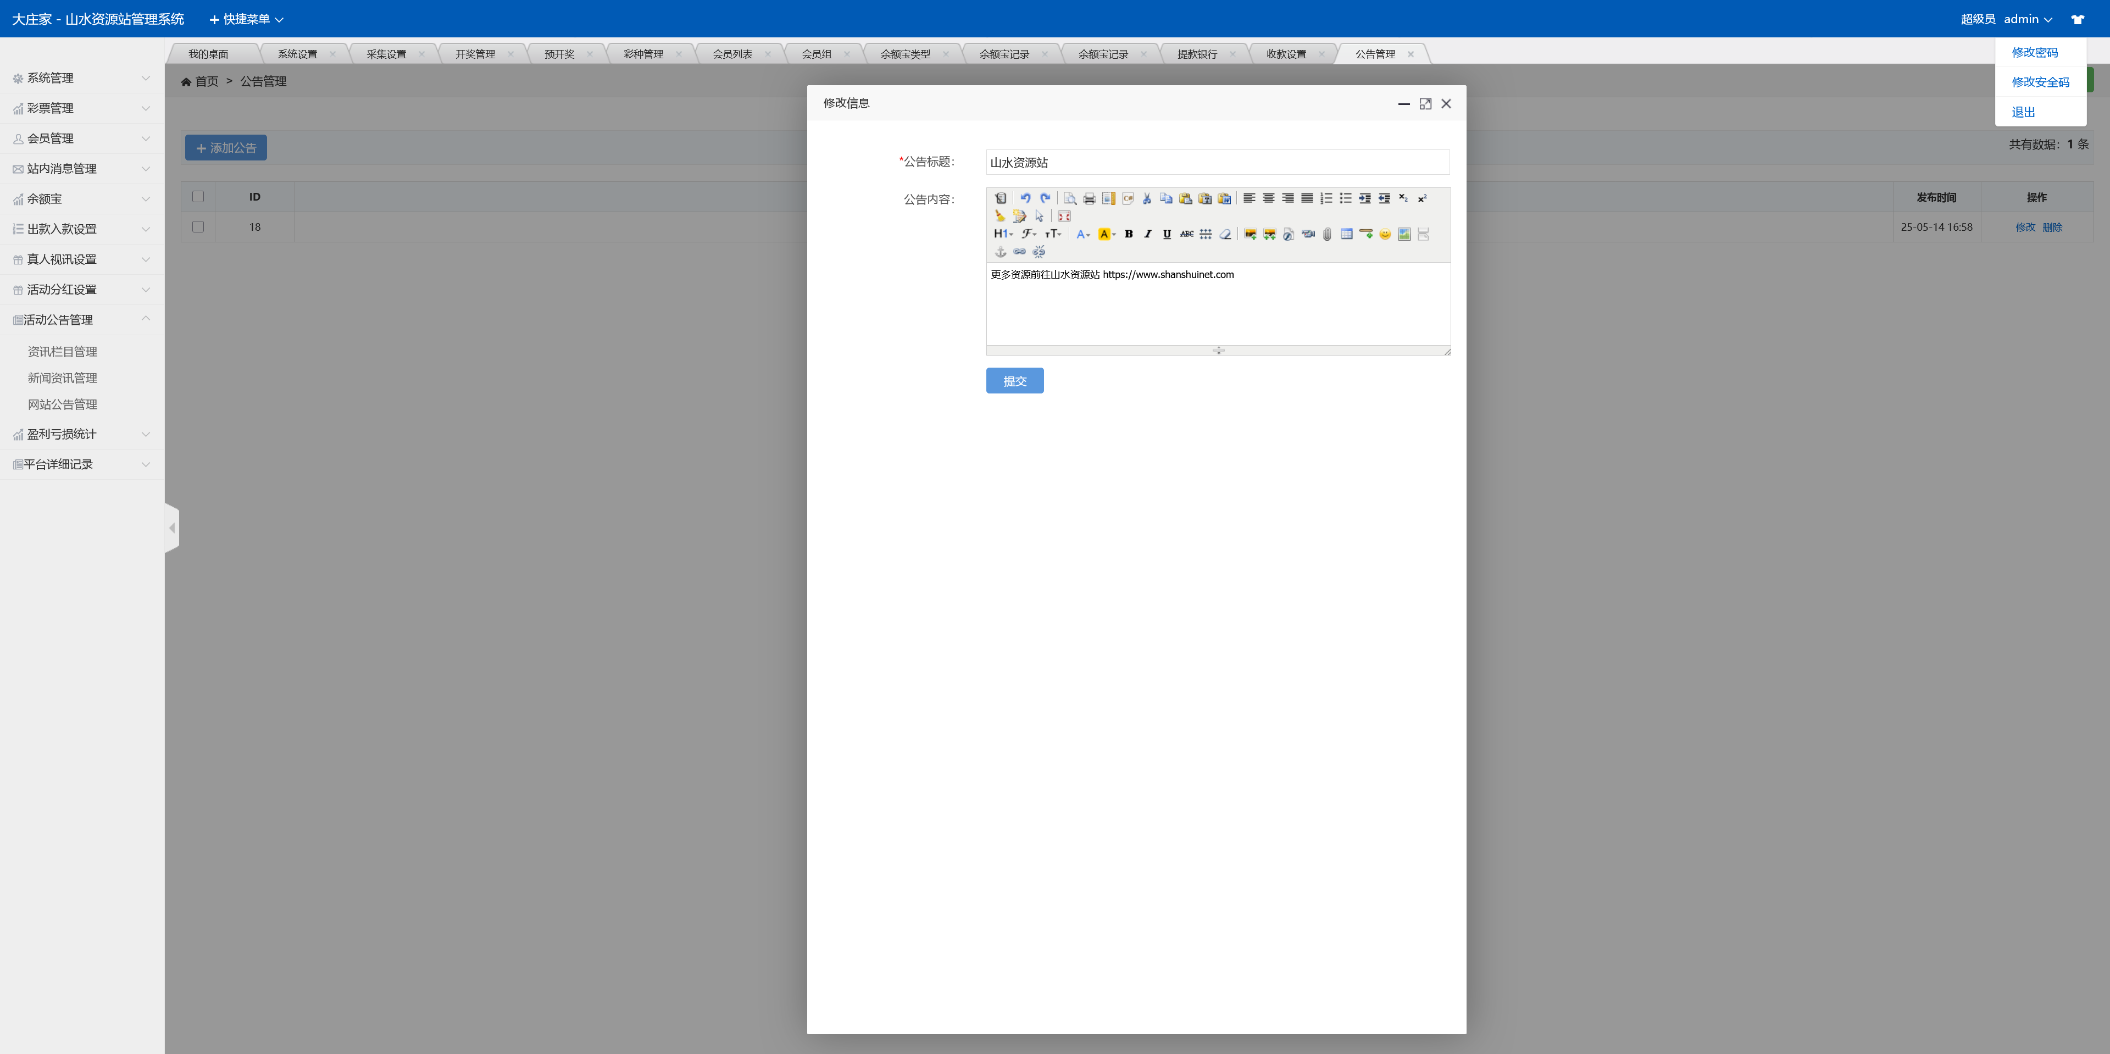Check the checkbox for row ID 18
Viewport: 2110px width, 1054px height.
click(197, 227)
